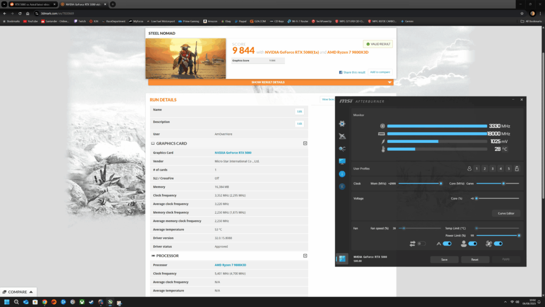Toggle the user-defined fan switch

pyautogui.click(x=473, y=244)
